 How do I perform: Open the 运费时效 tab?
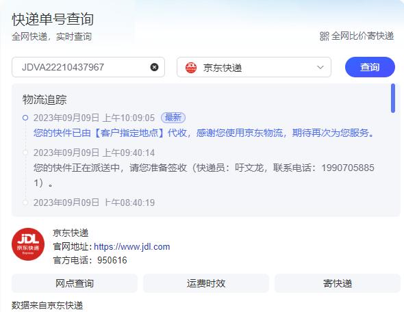point(206,283)
